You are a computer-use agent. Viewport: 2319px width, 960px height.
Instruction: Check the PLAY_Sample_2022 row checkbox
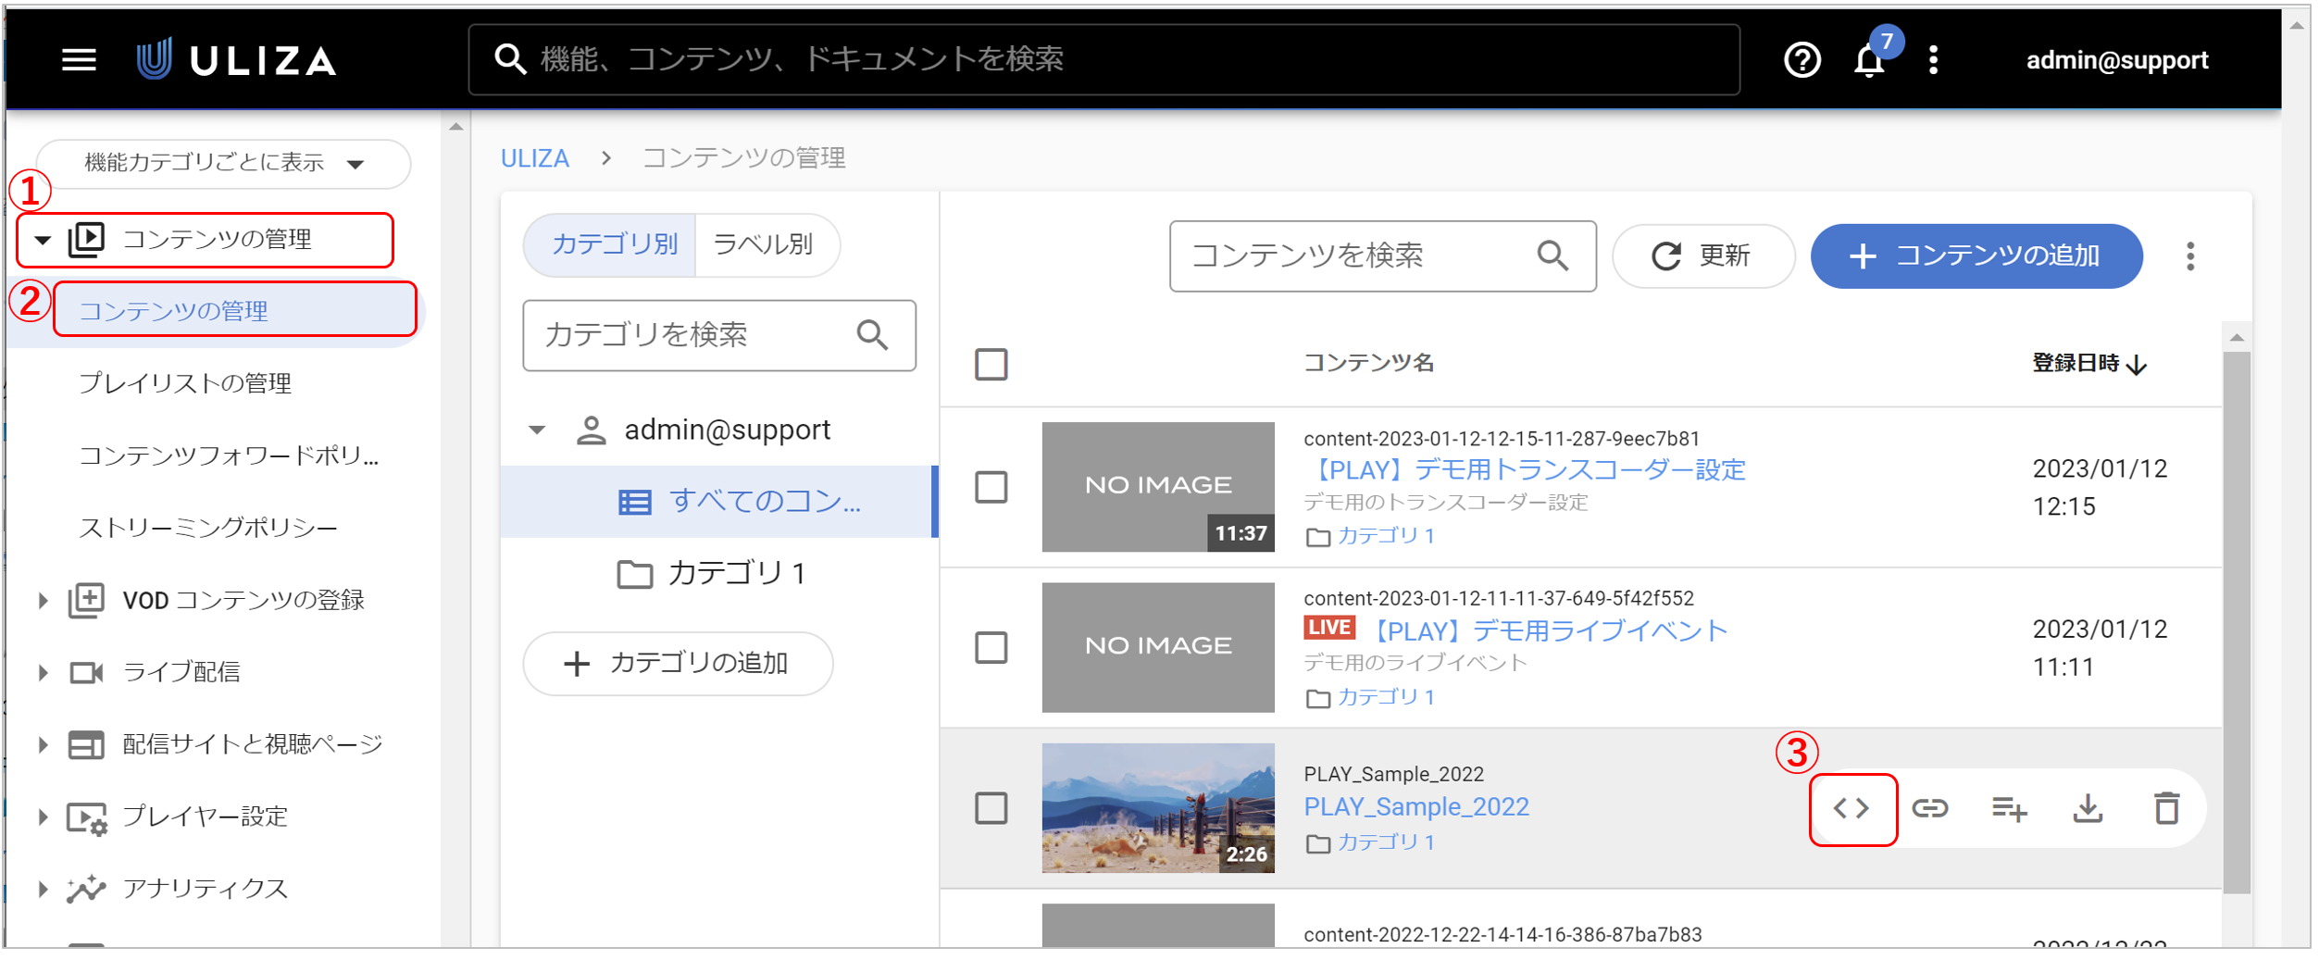tap(991, 808)
